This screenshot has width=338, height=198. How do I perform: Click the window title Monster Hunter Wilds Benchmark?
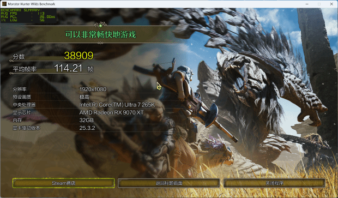pyautogui.click(x=32, y=4)
